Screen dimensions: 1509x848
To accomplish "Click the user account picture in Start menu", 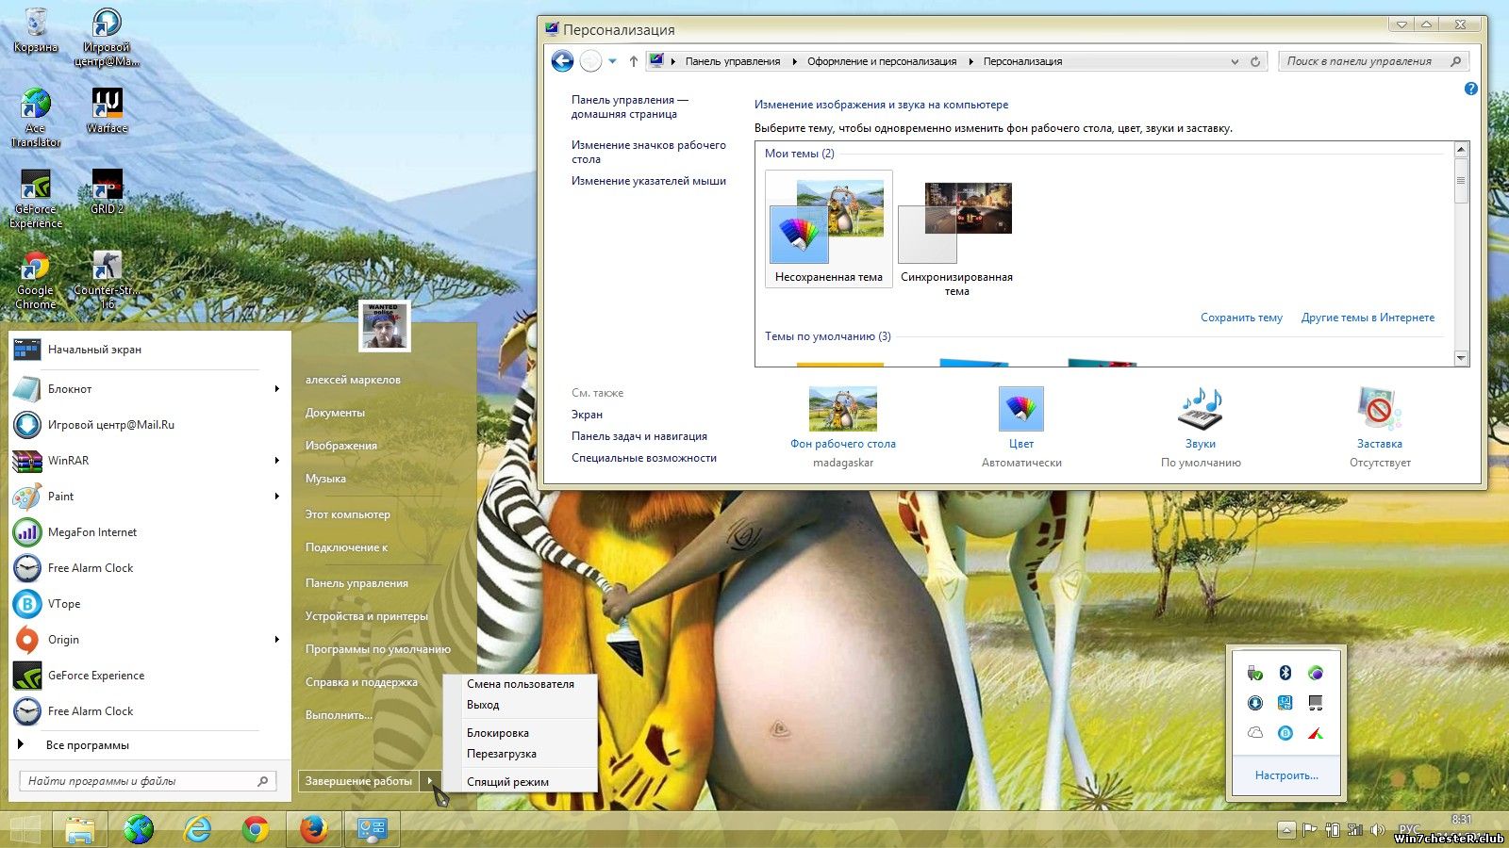I will 385,326.
